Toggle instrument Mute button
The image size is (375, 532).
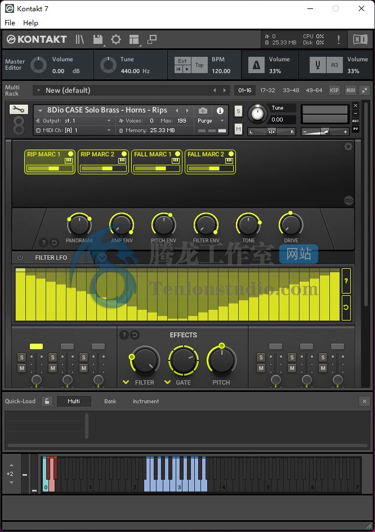tap(238, 129)
